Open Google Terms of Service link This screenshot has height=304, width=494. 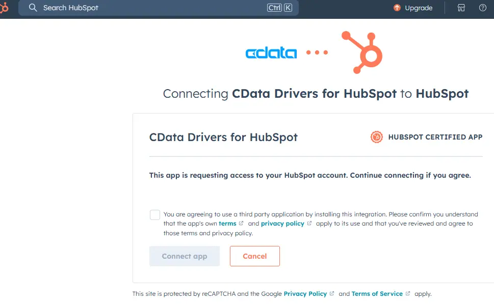[x=377, y=294]
